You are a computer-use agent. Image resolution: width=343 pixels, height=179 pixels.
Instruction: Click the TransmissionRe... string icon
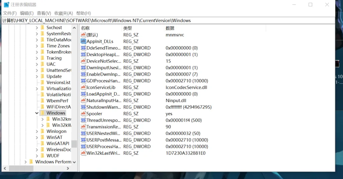[x=83, y=127]
